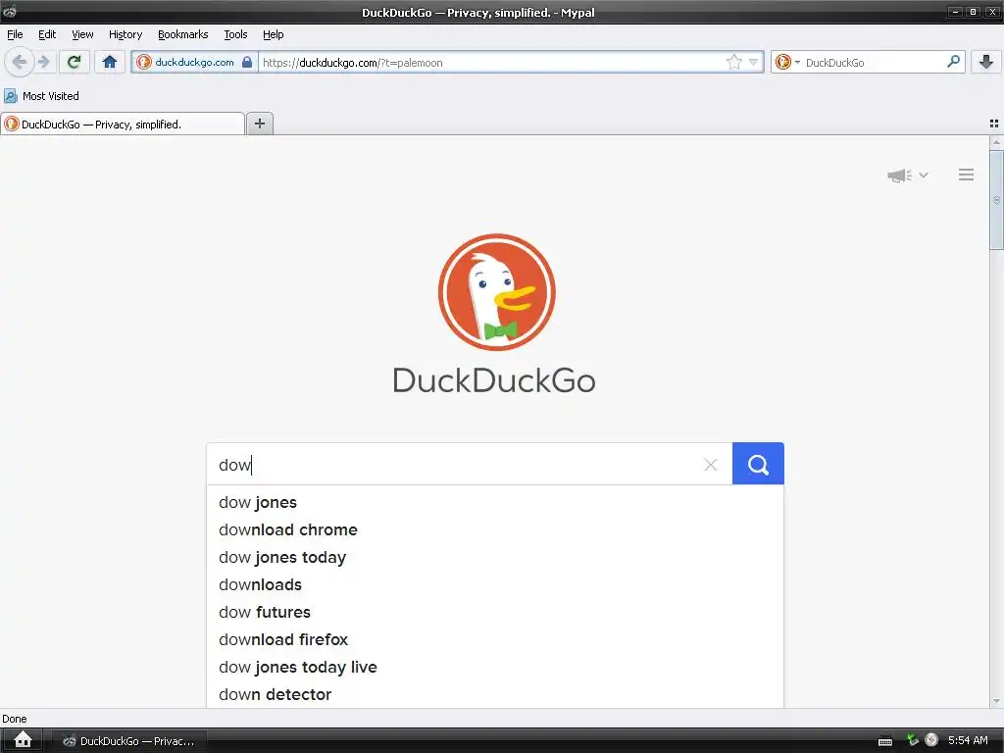
Task: Switch to DuckDuckGo taskbar window entry
Action: point(128,741)
